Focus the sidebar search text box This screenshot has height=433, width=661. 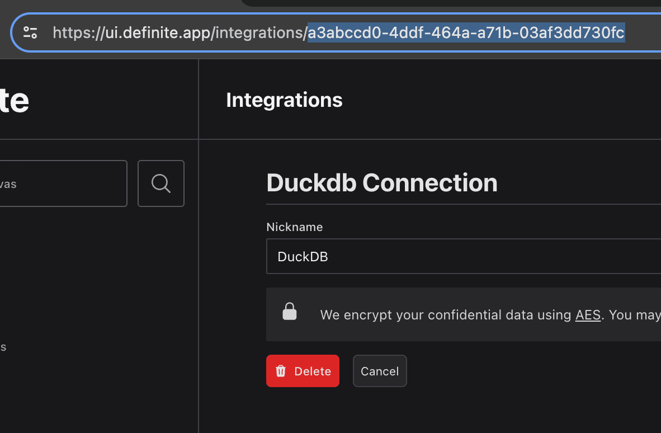tap(63, 183)
